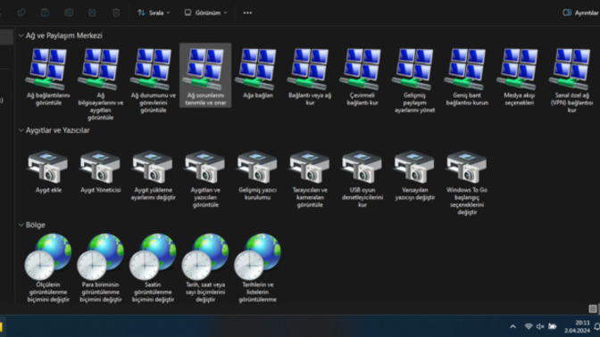
Task: Open Bağlantı veya ağ kur
Action: [310, 77]
